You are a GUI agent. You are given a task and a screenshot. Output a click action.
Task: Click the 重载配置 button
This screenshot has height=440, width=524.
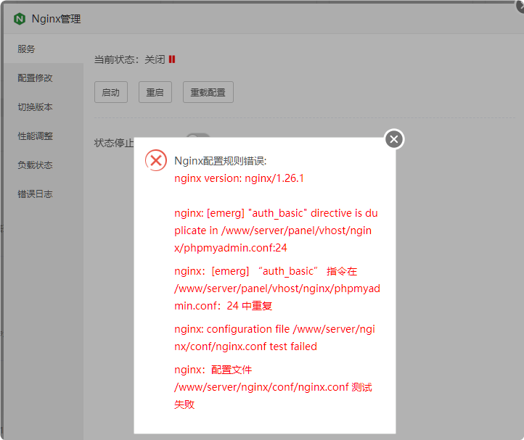tap(208, 92)
